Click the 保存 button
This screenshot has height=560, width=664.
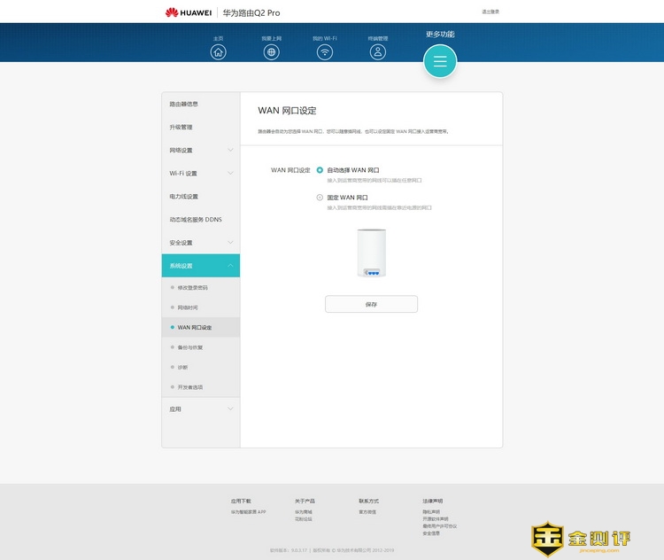[371, 304]
